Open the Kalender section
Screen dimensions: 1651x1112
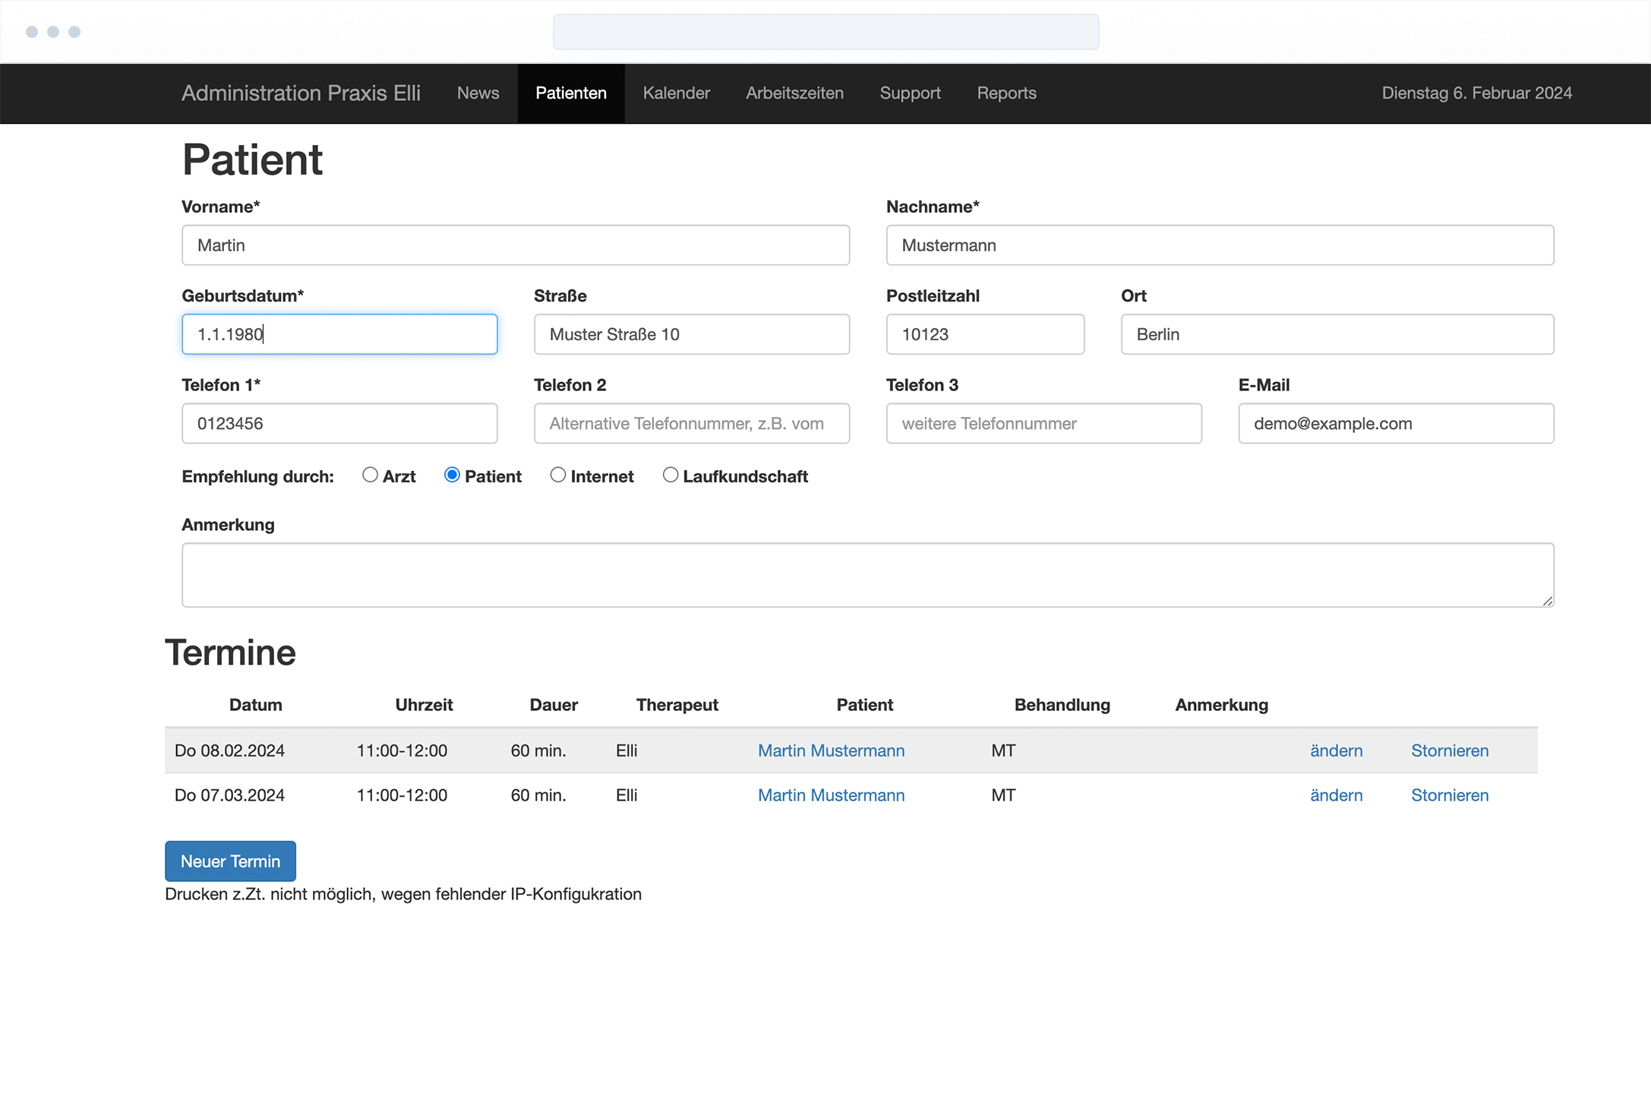click(x=676, y=93)
